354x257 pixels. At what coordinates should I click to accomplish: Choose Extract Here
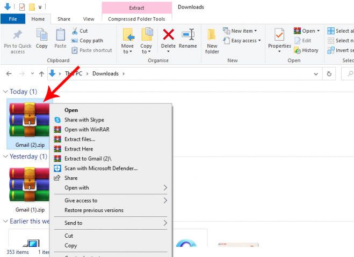click(x=111, y=149)
